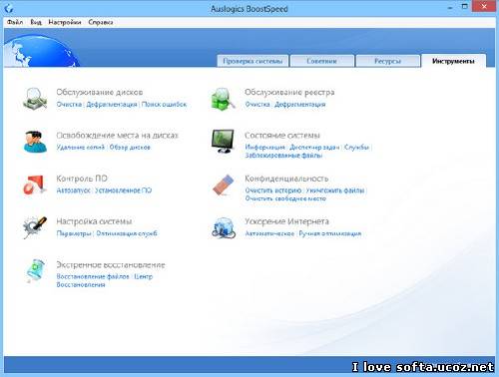This screenshot has height=377, width=499.
Task: Open the Автозапуск link
Action: click(x=74, y=190)
